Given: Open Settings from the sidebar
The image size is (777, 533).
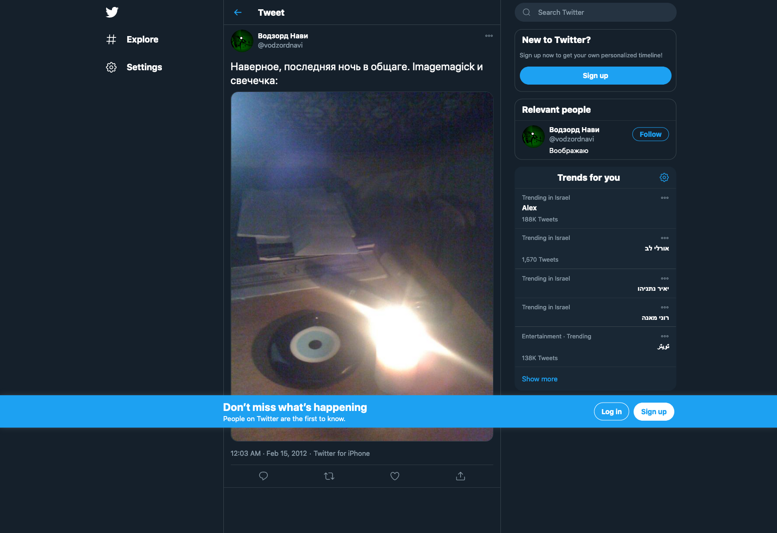Looking at the screenshot, I should coord(144,67).
